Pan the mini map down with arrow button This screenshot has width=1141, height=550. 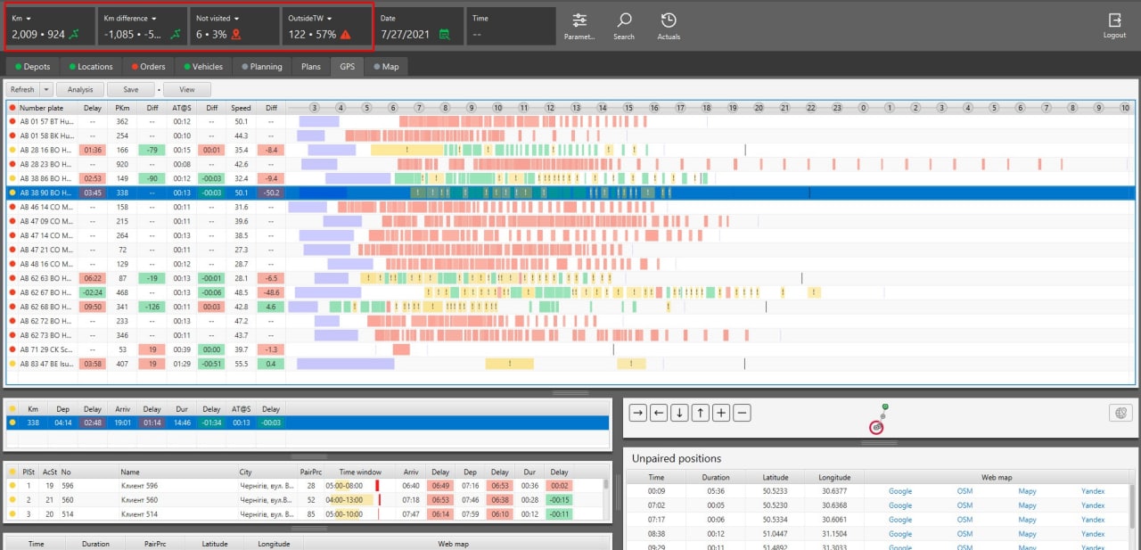click(x=680, y=413)
